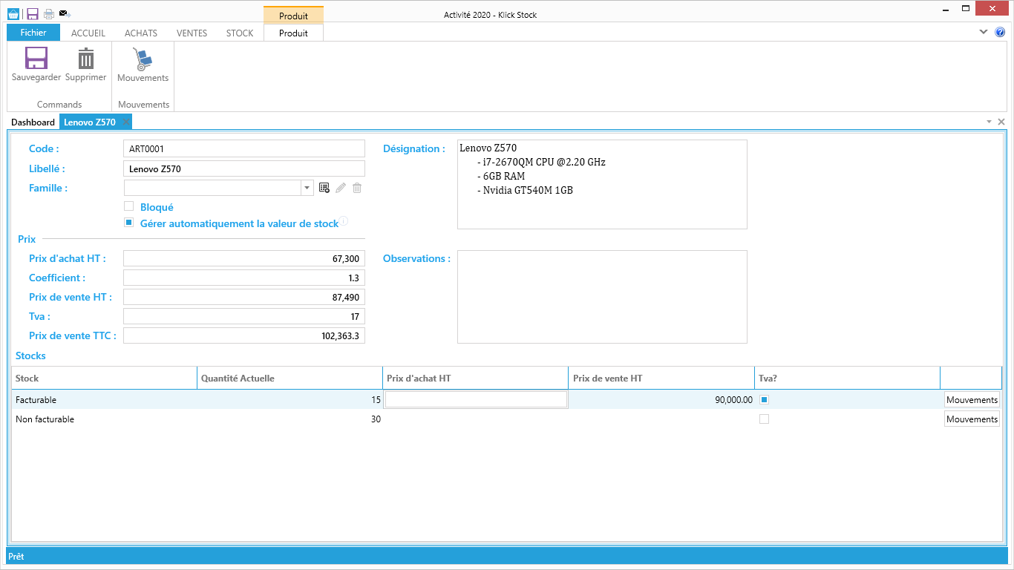Toggle Tva checkbox for Non facturable row
This screenshot has width=1014, height=570.
point(764,419)
